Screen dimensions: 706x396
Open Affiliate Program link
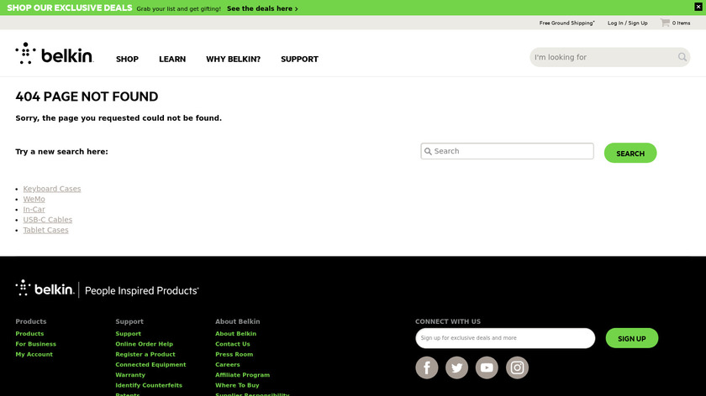coord(242,375)
